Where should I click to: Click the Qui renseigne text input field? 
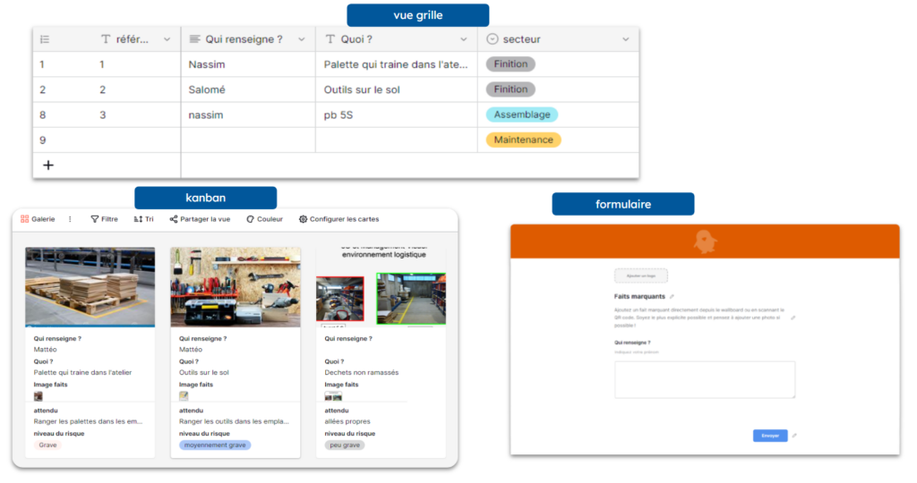point(705,379)
